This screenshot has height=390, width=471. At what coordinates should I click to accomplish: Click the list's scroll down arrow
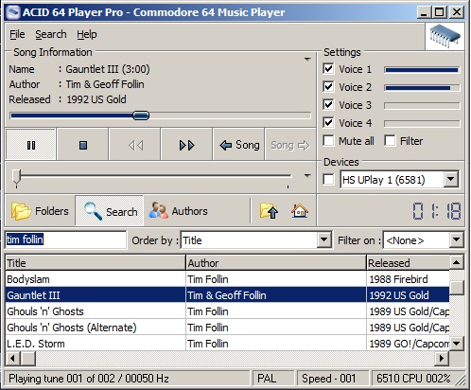pyautogui.click(x=457, y=343)
